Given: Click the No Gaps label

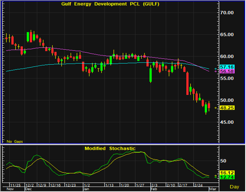Looking at the screenshot, I should pos(15,141).
